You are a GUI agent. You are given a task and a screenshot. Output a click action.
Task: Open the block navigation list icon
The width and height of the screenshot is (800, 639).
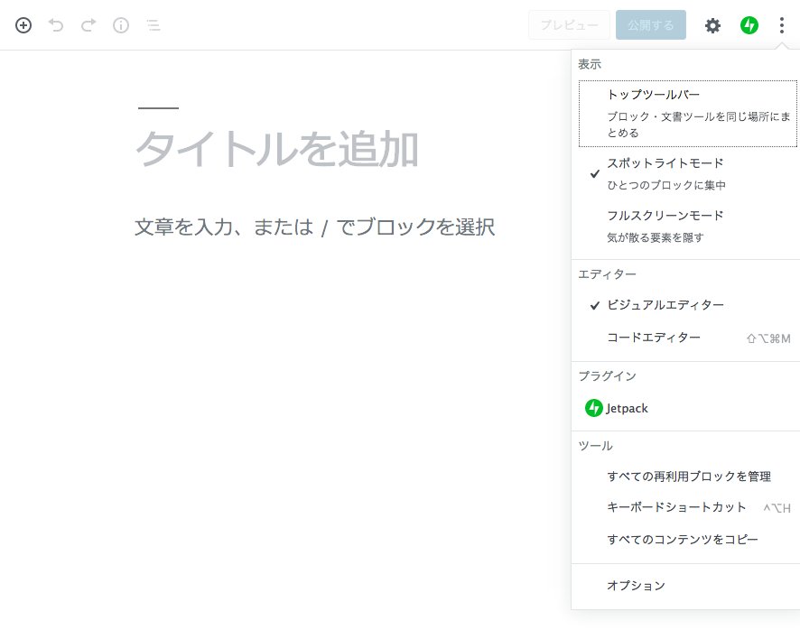153,25
